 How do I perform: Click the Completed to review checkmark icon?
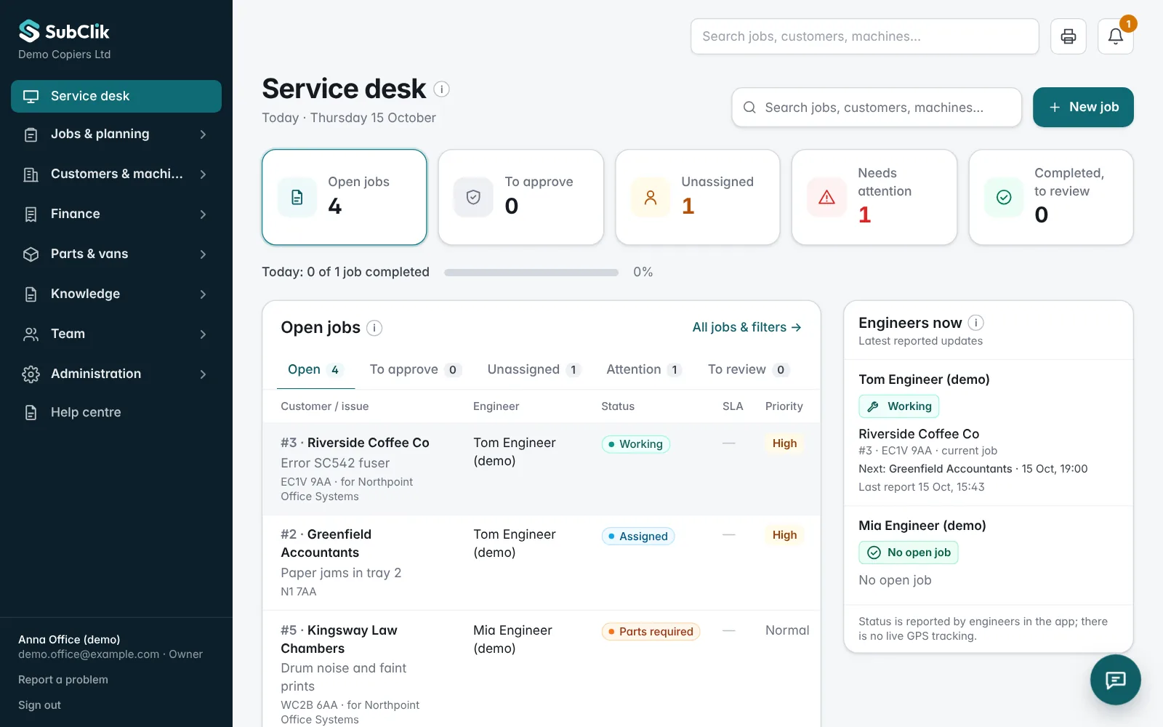pos(1004,197)
